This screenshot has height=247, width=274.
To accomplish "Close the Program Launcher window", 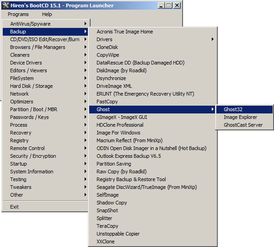I will pyautogui.click(x=177, y=5).
